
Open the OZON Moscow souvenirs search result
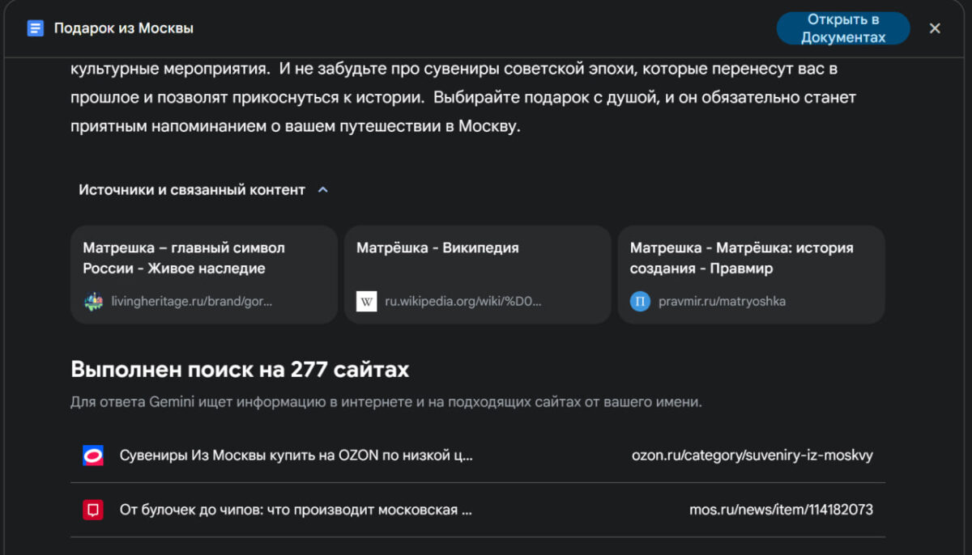click(x=296, y=455)
